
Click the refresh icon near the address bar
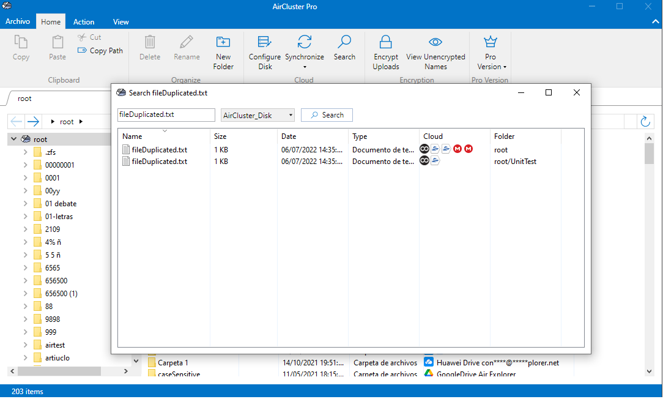pyautogui.click(x=645, y=121)
